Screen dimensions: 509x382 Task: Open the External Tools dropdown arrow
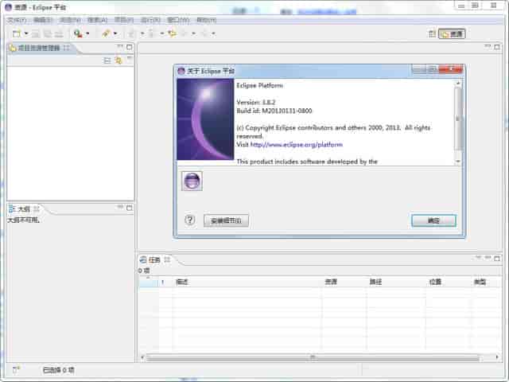[x=87, y=33]
